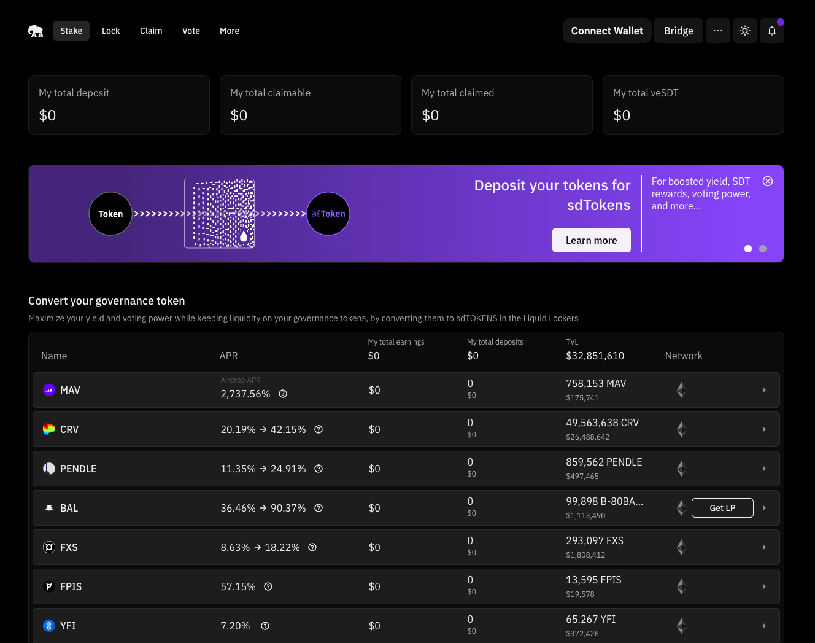Open the notifications bell
815x643 pixels.
(x=772, y=31)
